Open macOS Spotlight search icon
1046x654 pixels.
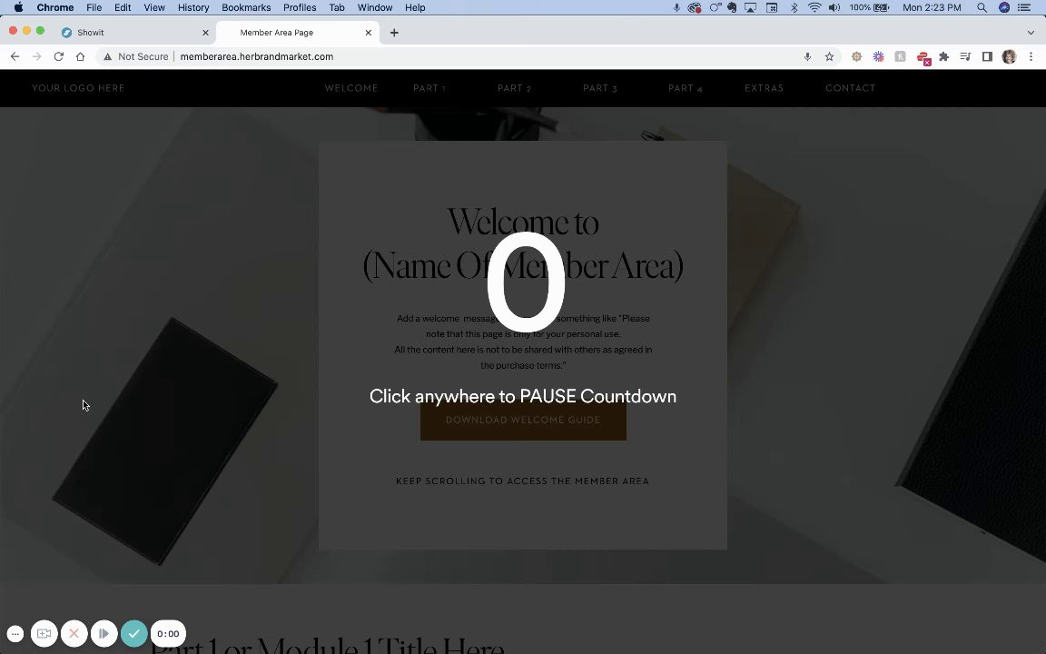tap(982, 7)
